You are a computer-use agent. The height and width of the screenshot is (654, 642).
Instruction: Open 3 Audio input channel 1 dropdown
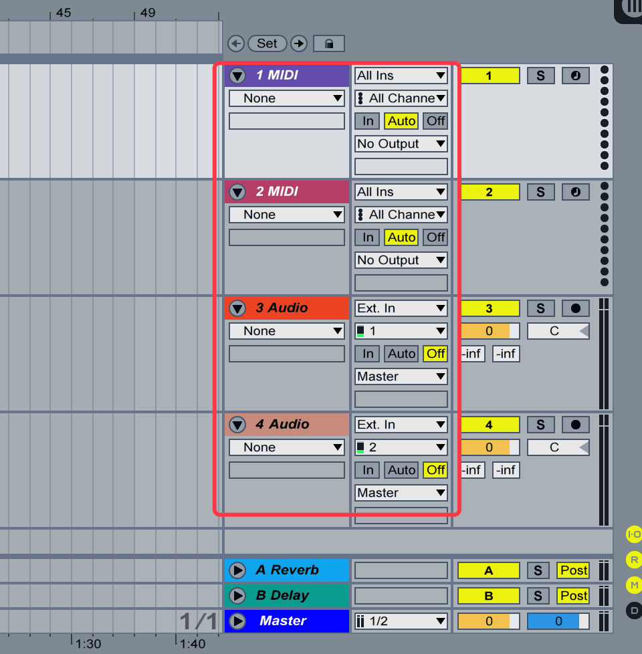[401, 331]
